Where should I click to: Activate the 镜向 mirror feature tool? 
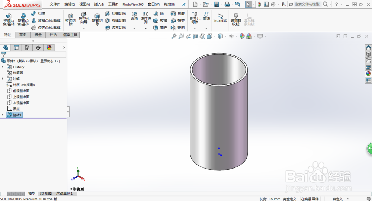pyautogui.click(x=178, y=28)
